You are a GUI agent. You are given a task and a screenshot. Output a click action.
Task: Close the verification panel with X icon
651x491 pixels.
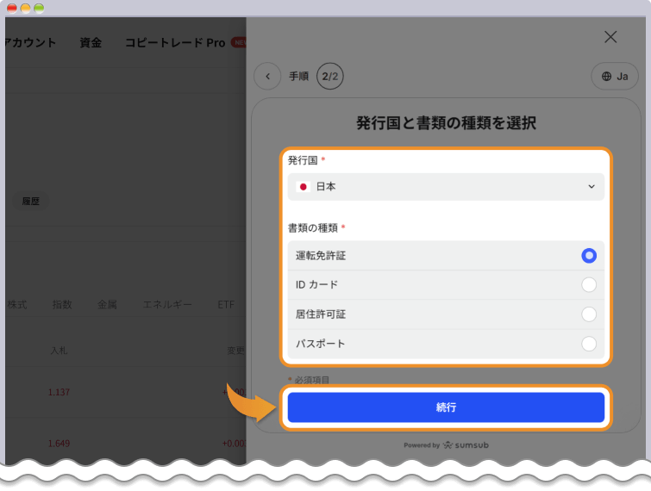coord(610,37)
